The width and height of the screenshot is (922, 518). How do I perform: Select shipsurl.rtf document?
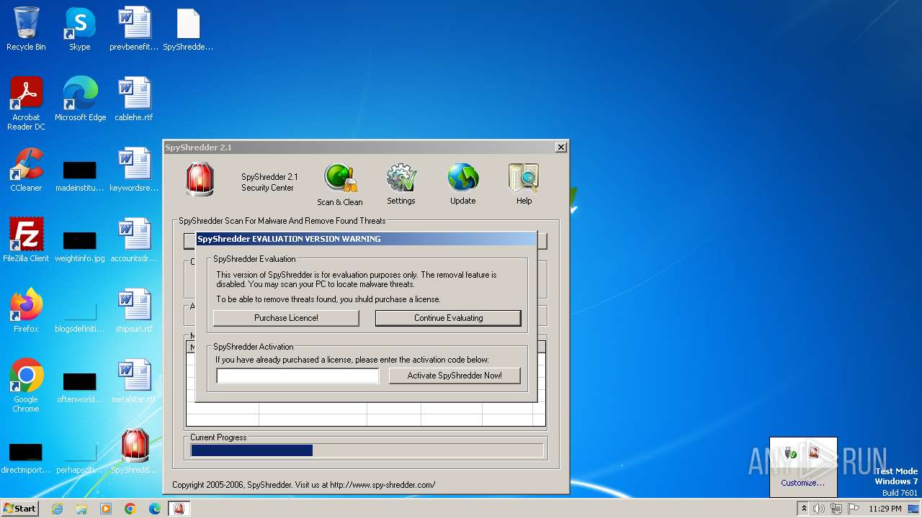tap(134, 311)
